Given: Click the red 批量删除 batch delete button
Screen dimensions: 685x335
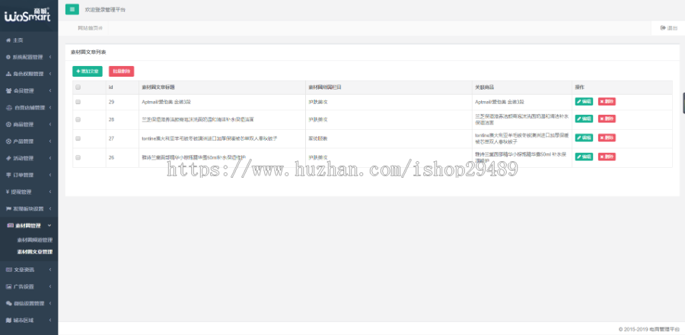Looking at the screenshot, I should point(122,71).
